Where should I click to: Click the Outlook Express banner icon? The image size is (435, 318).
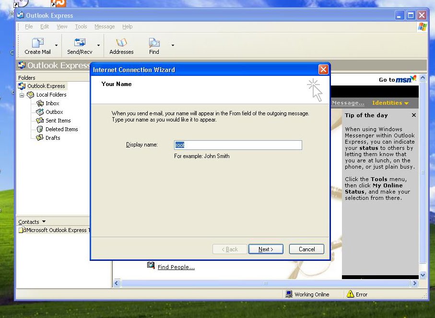22,65
